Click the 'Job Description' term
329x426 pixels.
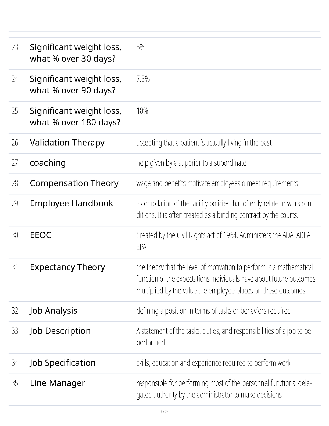point(60,331)
